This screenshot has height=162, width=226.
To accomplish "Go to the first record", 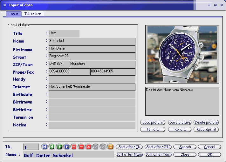I will point(45,147).
